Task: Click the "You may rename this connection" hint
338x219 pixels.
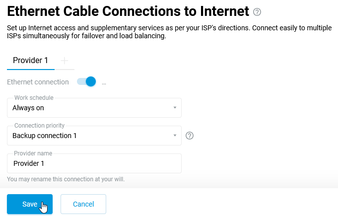Action: pos(66,179)
